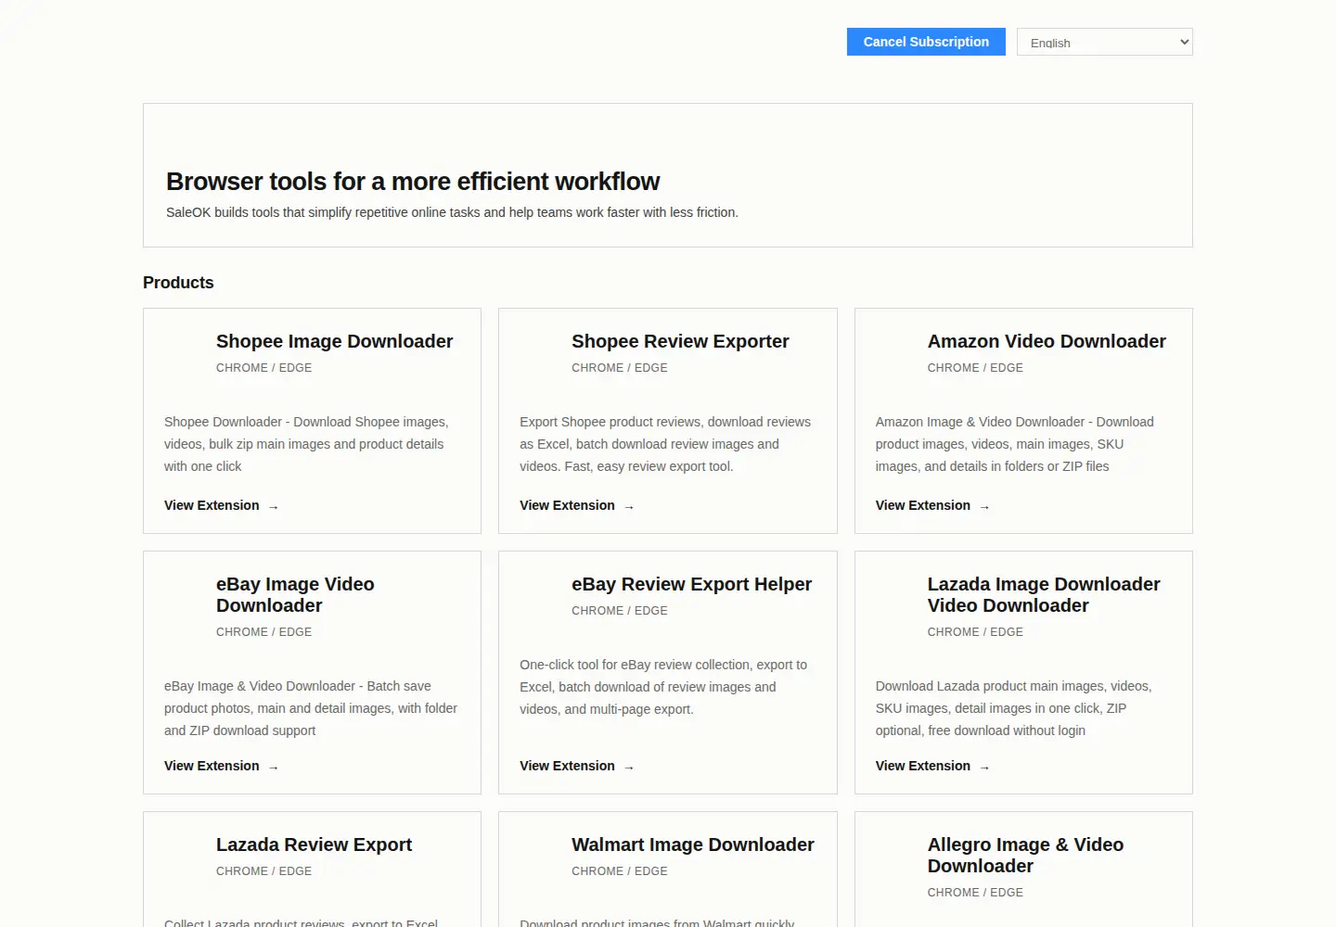The height and width of the screenshot is (927, 1336).
Task: Click the 'Download Lazada product main images' description
Action: [x=1013, y=708]
